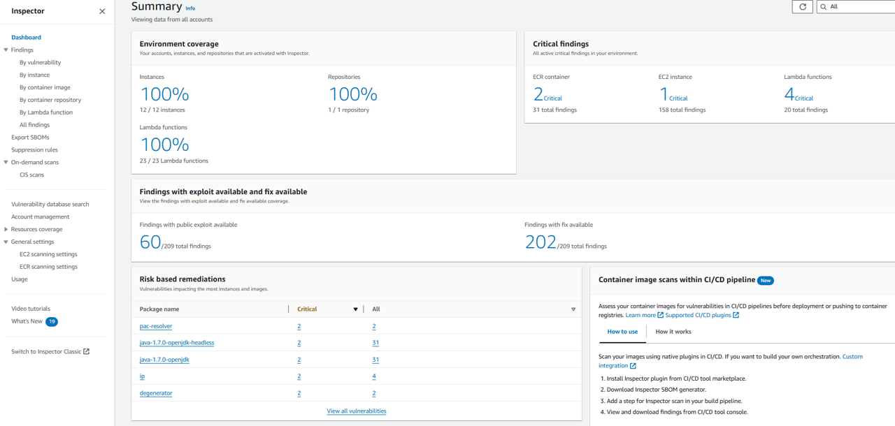The width and height of the screenshot is (895, 426).
Task: Switch to the How it works tab
Action: click(673, 332)
